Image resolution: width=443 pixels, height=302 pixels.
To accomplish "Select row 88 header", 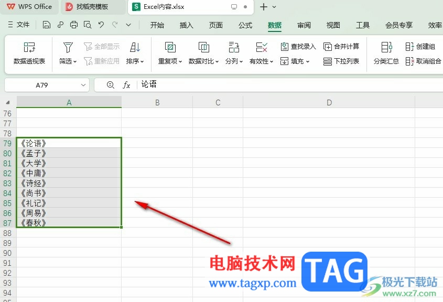I will (x=8, y=233).
